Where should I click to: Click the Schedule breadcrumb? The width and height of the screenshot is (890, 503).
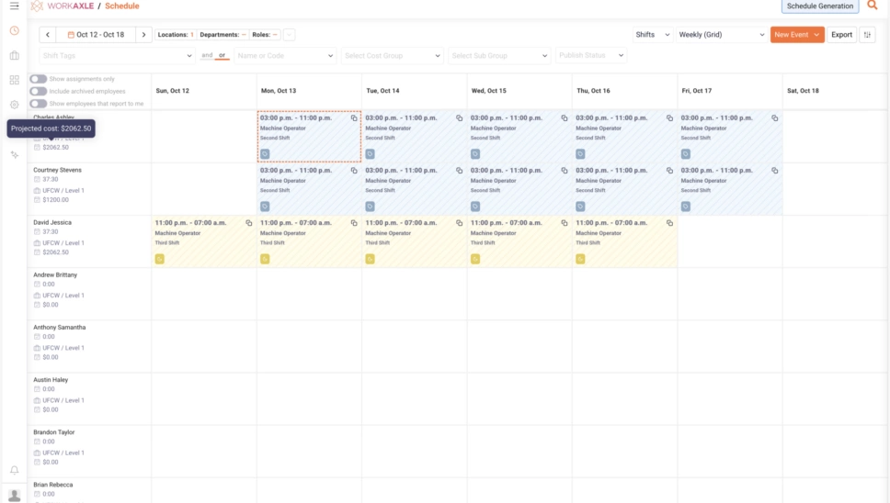pos(122,6)
